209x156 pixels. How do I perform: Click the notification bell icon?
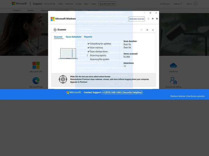tap(148, 19)
